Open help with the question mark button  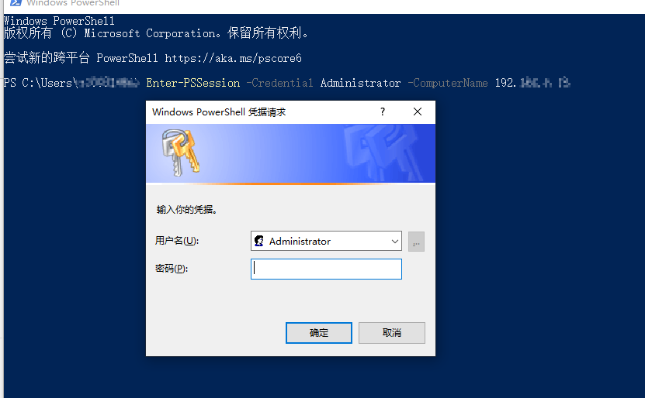tap(383, 112)
